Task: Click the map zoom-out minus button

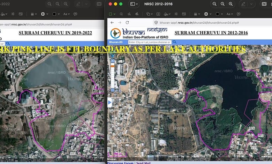Action: pyautogui.click(x=113, y=90)
